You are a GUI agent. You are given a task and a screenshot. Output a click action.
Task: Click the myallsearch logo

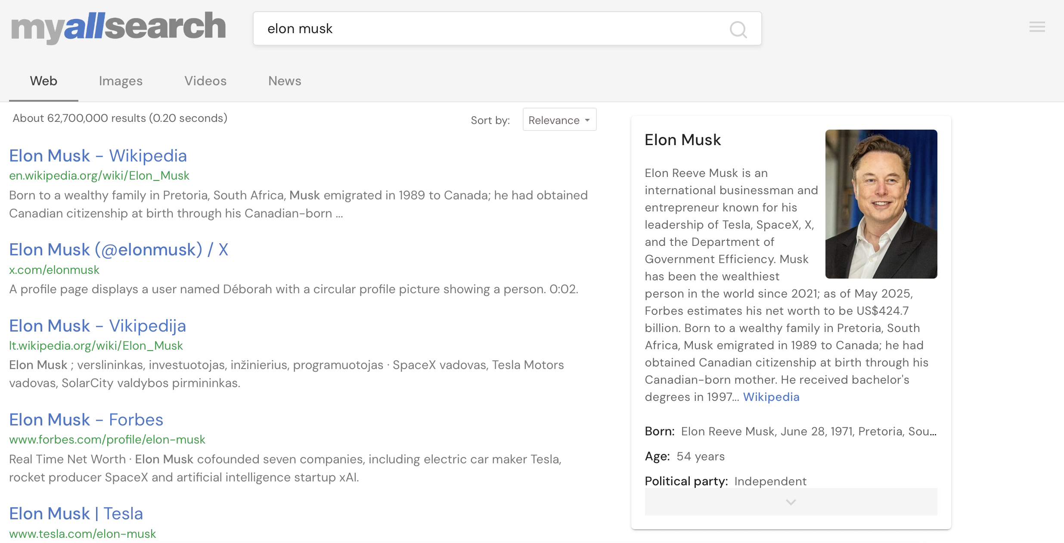118,27
